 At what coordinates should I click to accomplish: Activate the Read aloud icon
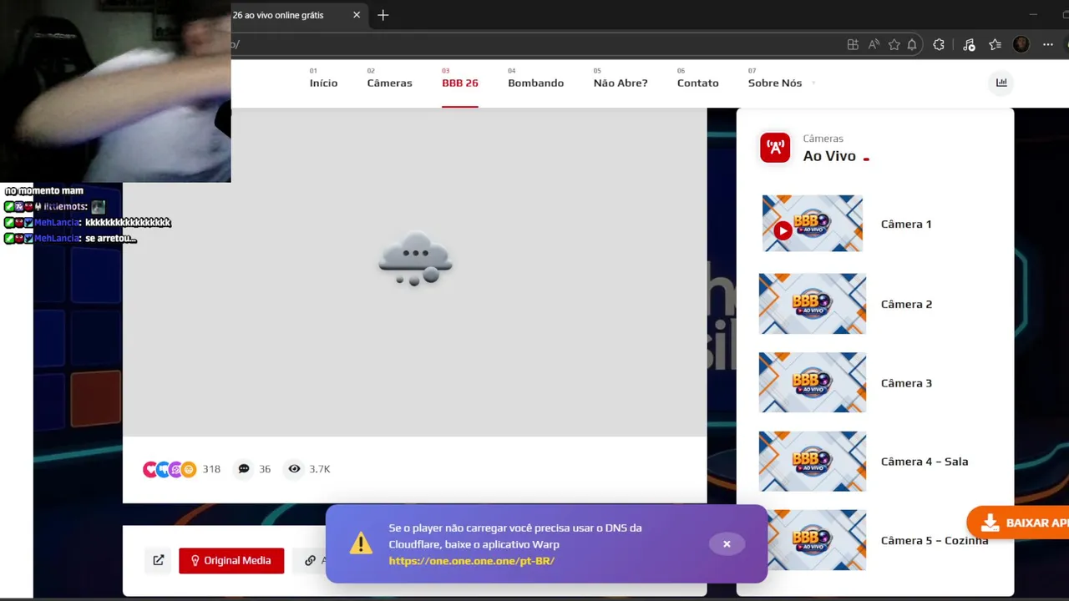point(874,45)
